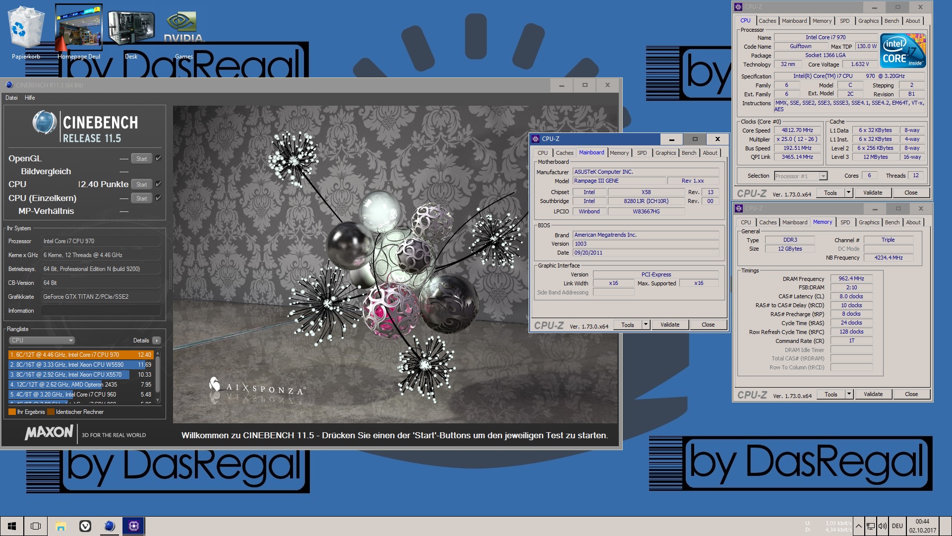The height and width of the screenshot is (536, 952).
Task: Click the CPU-Z Mainboard window title icon
Action: pos(535,139)
